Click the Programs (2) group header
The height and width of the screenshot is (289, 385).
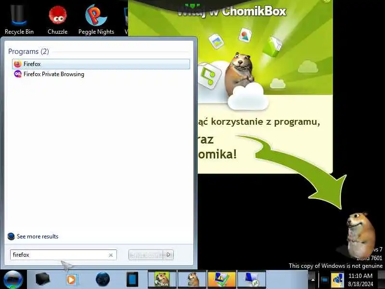click(x=28, y=52)
